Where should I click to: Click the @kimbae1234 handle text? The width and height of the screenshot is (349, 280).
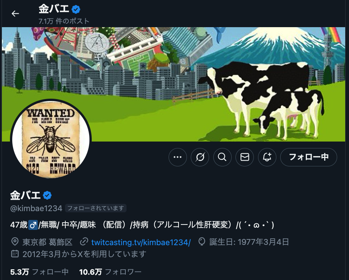pos(36,208)
